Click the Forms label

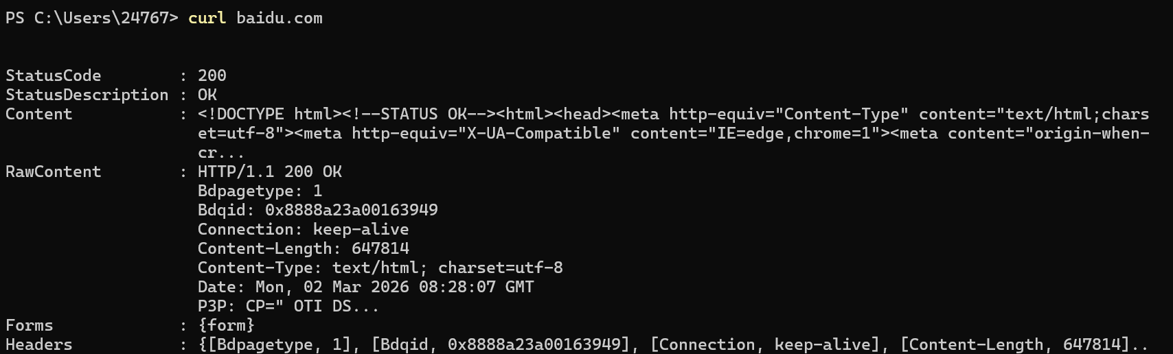point(29,325)
